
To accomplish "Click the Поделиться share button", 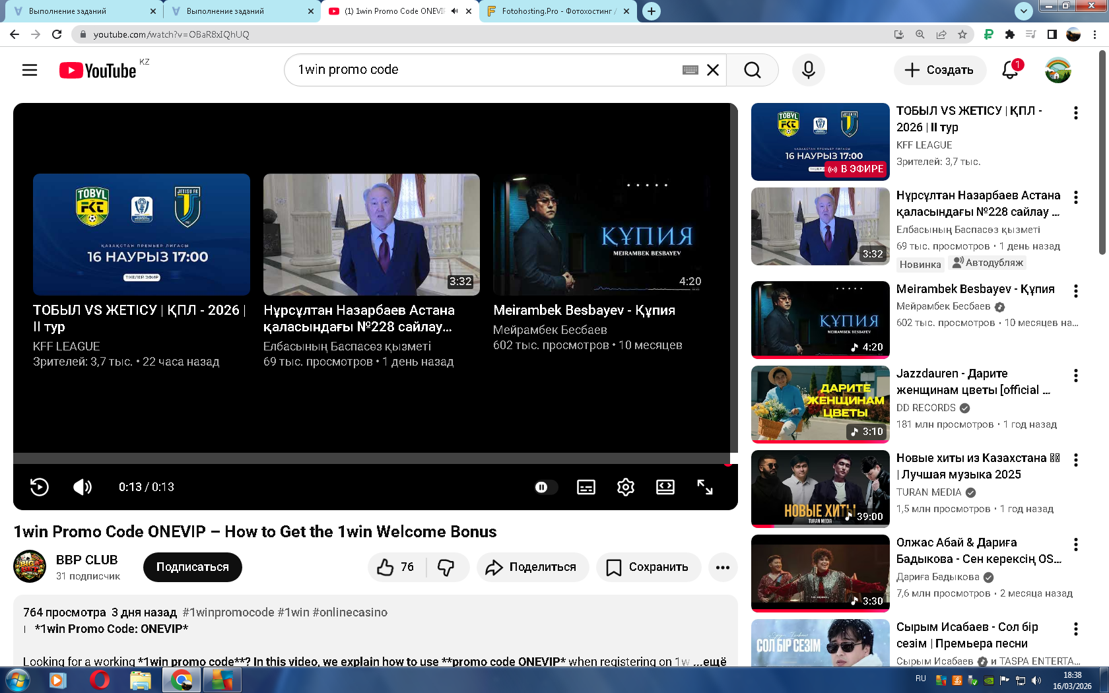I will coord(532,567).
